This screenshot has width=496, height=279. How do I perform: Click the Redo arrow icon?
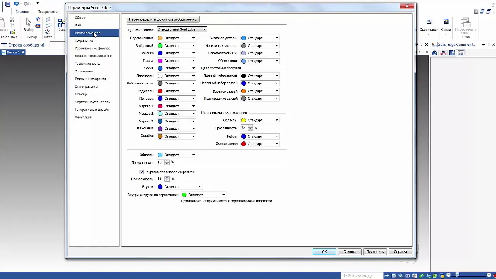[x=26, y=4]
